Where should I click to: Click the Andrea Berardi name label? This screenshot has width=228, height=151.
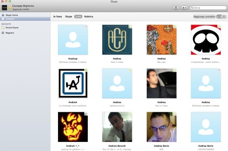click(x=117, y=146)
